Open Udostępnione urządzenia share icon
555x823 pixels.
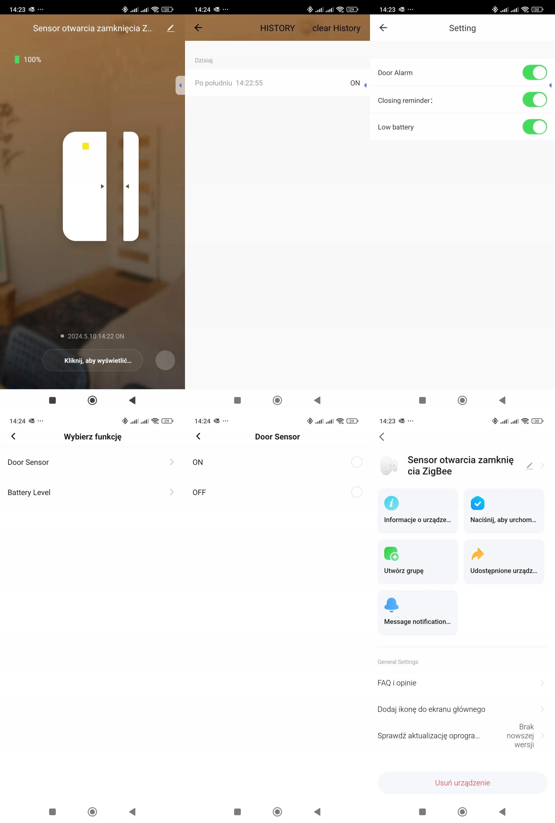click(x=478, y=554)
